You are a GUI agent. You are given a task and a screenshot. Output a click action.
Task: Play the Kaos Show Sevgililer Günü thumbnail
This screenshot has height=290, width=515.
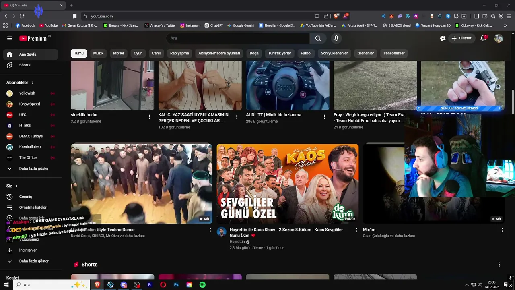tap(288, 184)
